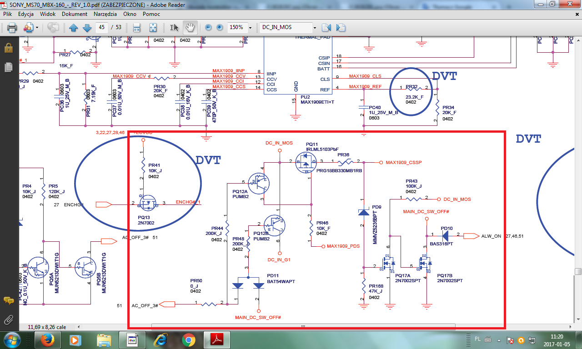Open the Widok menu

click(48, 14)
